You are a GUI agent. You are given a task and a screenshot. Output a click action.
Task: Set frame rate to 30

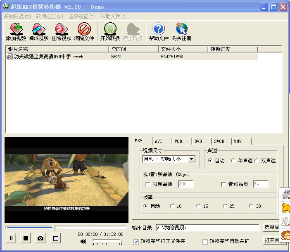tap(251, 206)
